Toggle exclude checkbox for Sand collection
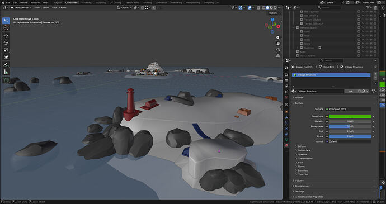The height and width of the screenshot is (204, 386). (x=359, y=32)
